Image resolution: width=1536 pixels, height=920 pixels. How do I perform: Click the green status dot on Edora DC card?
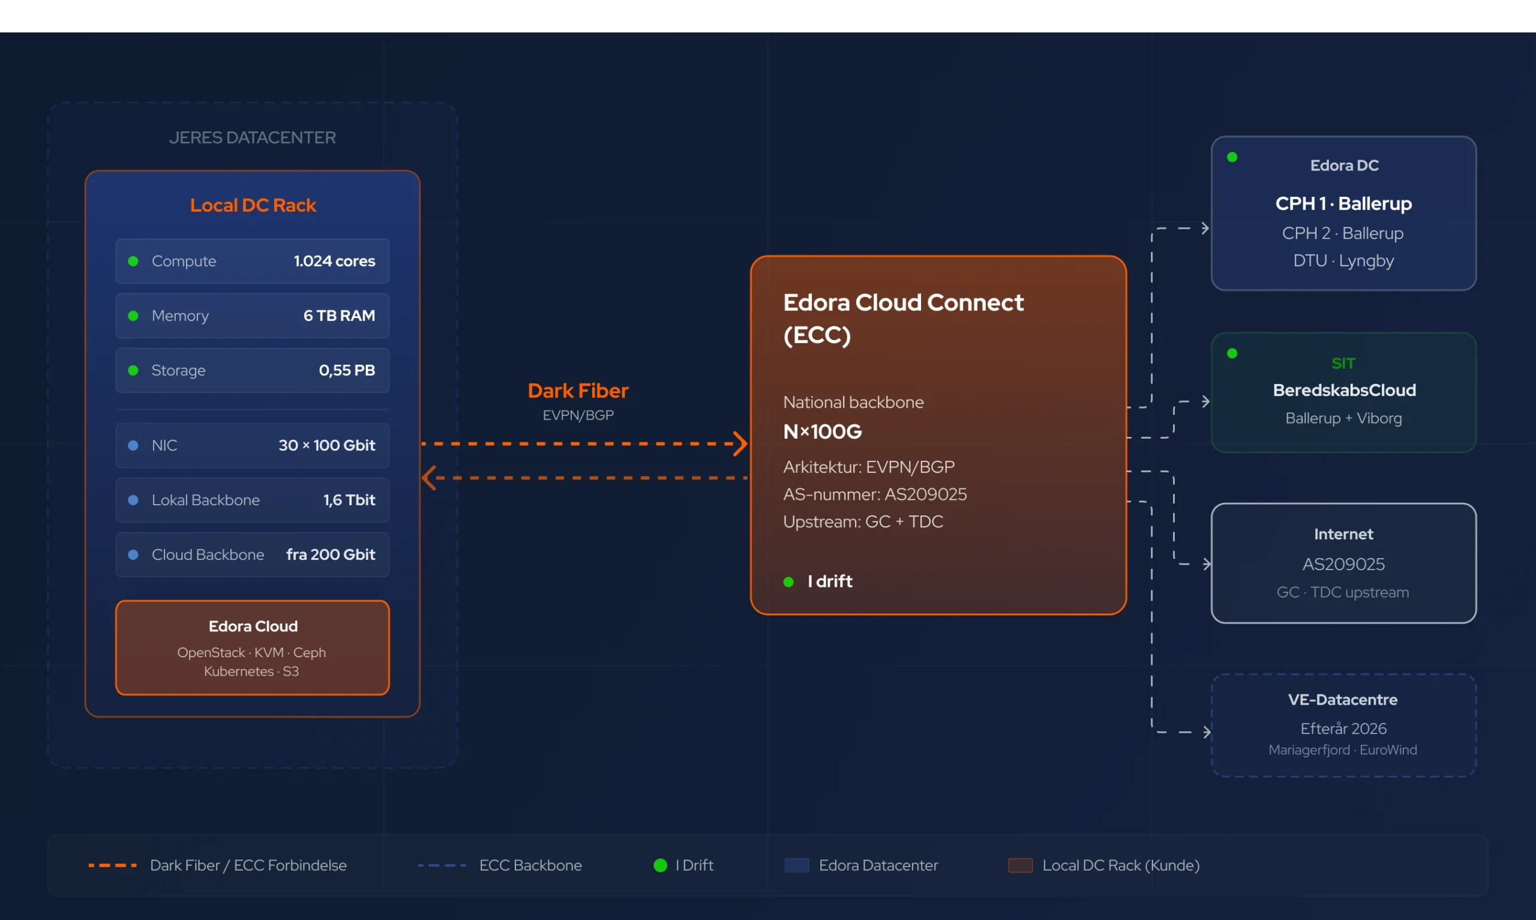(x=1232, y=157)
